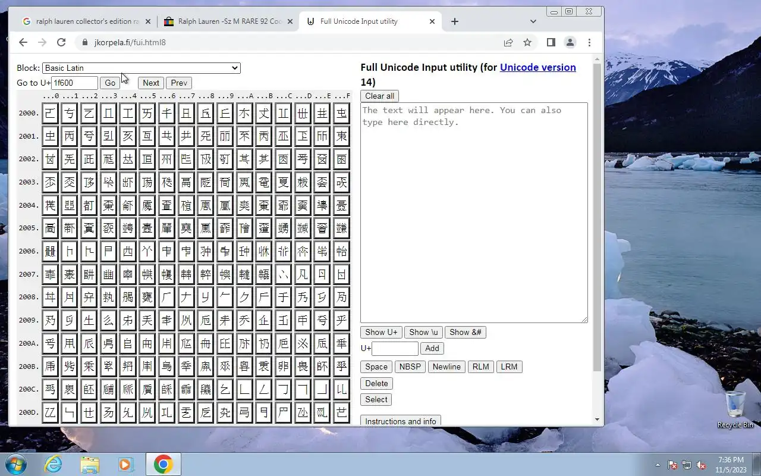Click the Chrome taskbar icon
Screen dimensions: 761x476
[163, 464]
